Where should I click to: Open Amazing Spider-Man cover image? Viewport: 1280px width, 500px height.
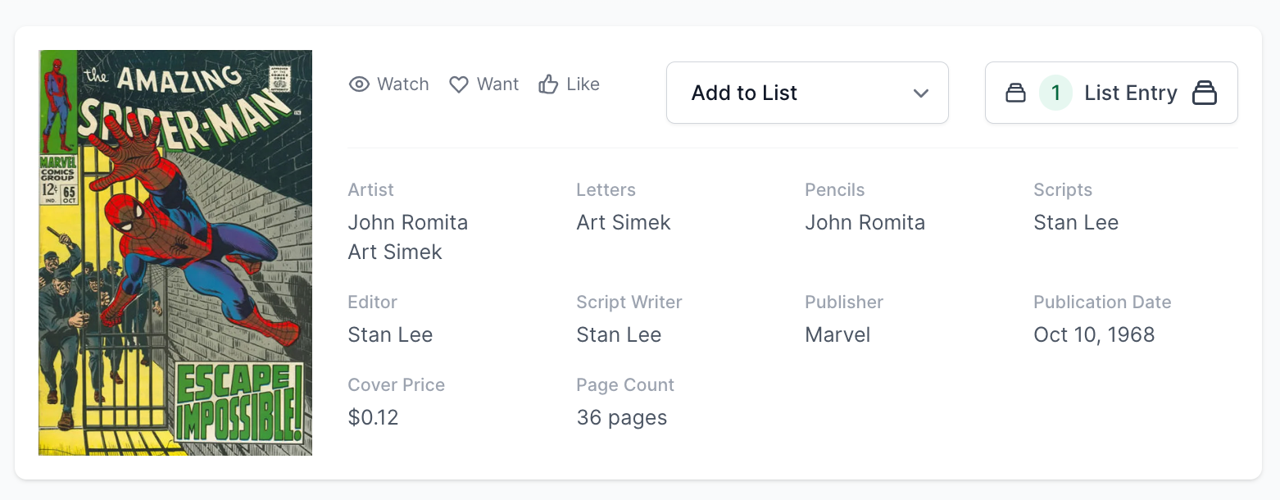175,252
